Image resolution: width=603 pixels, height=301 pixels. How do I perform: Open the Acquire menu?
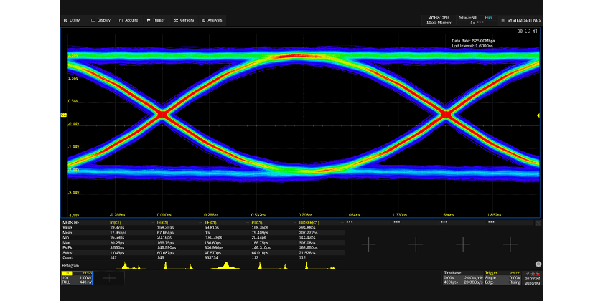pyautogui.click(x=128, y=20)
